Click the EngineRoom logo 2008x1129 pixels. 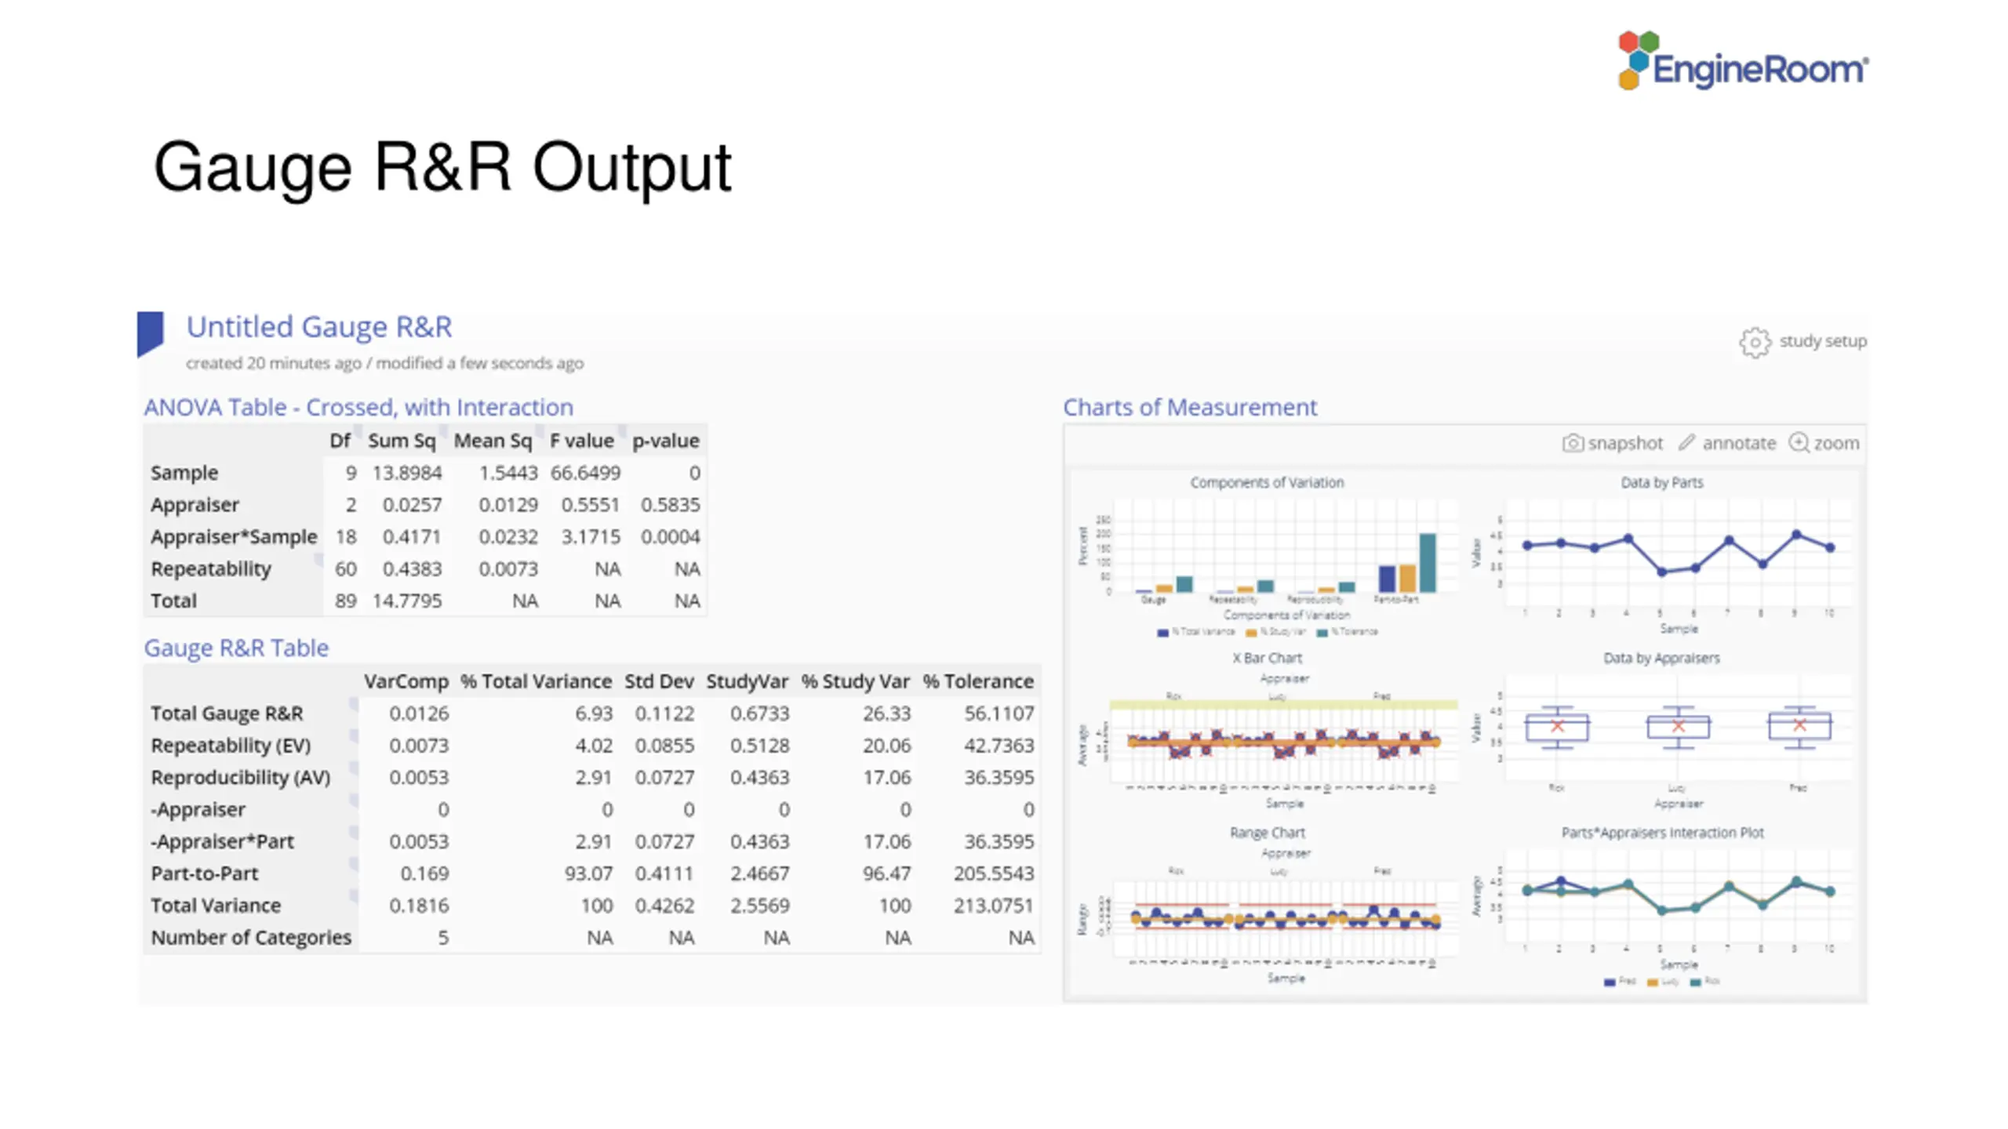click(1743, 61)
